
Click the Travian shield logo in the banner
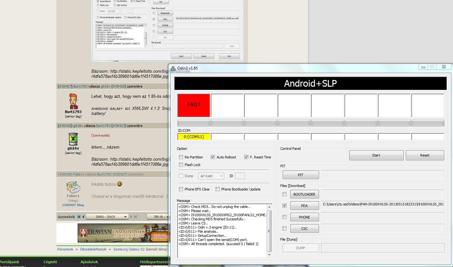(x=83, y=233)
